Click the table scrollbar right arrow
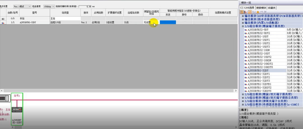Screen dimensions: 303x129 (236, 90)
